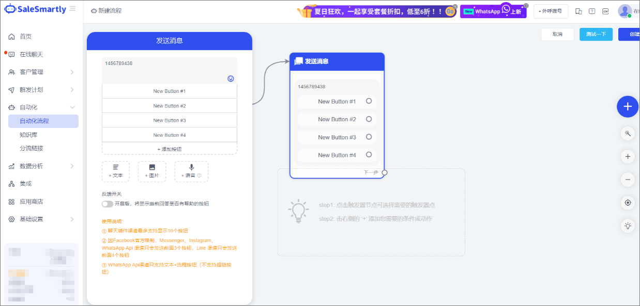Click the message text field containing 1456789438
This screenshot has height=306, width=640.
(170, 70)
